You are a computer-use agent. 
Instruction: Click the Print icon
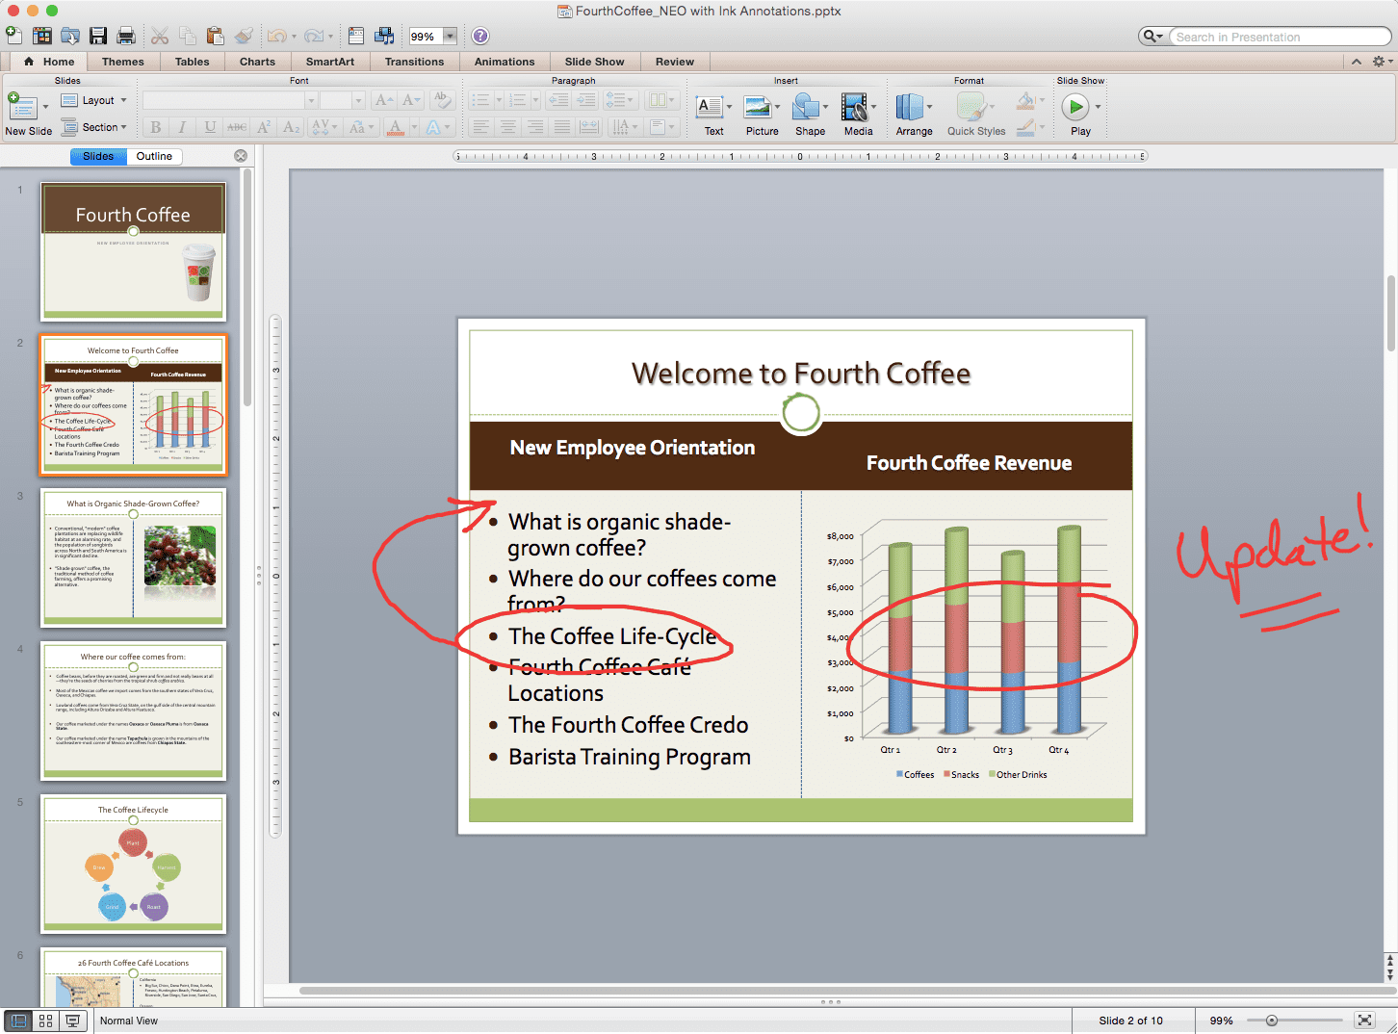(126, 36)
